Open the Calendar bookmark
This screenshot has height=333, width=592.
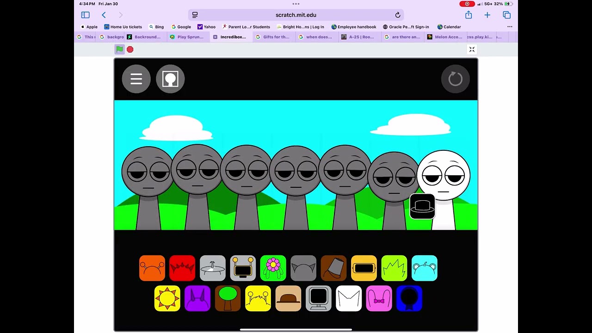point(449,27)
